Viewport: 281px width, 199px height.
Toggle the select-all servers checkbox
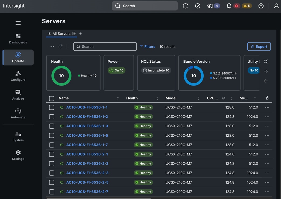click(x=52, y=98)
